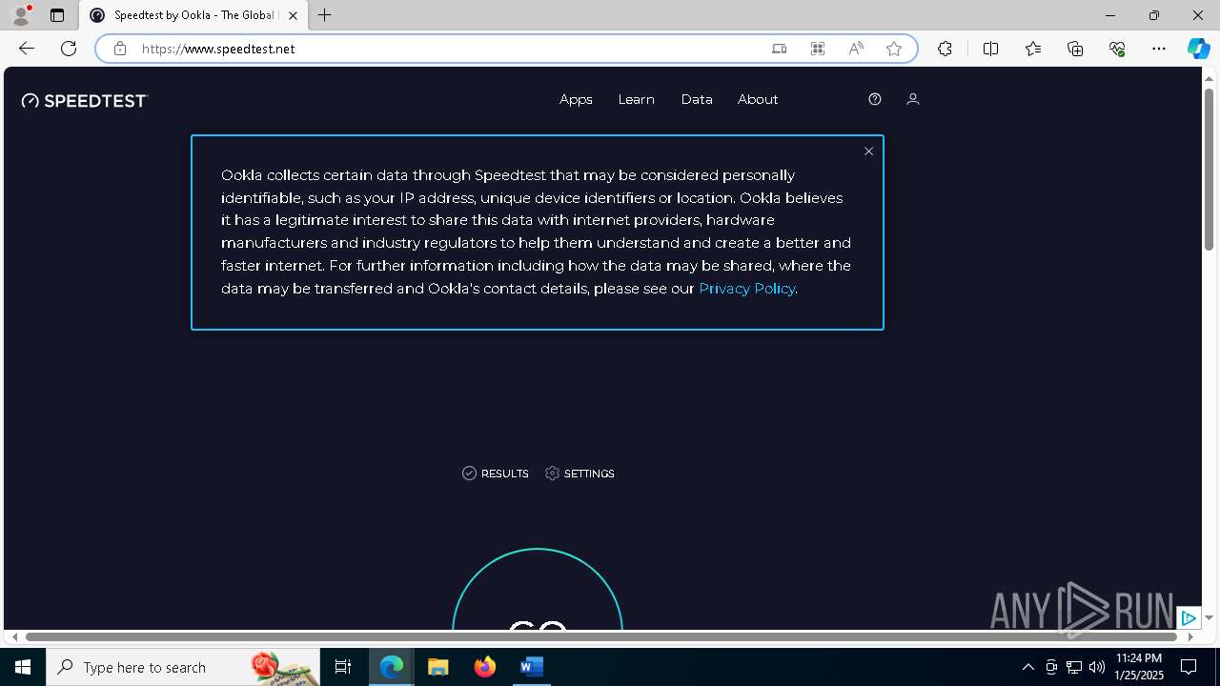Image resolution: width=1220 pixels, height=686 pixels.
Task: Open the notification center
Action: pos(1189,667)
